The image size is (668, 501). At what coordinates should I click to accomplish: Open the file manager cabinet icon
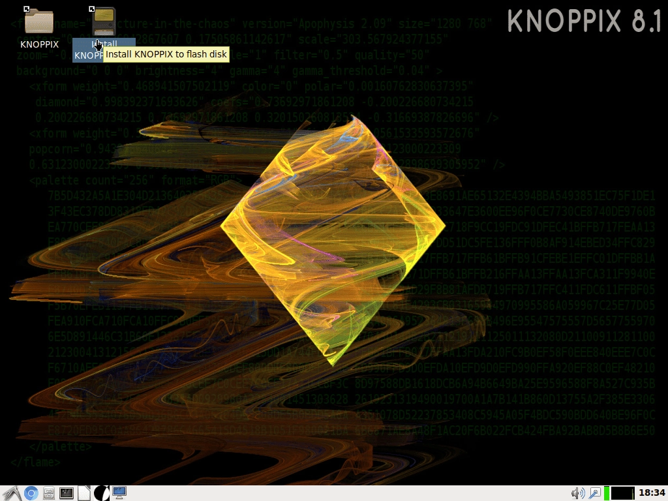(x=48, y=493)
